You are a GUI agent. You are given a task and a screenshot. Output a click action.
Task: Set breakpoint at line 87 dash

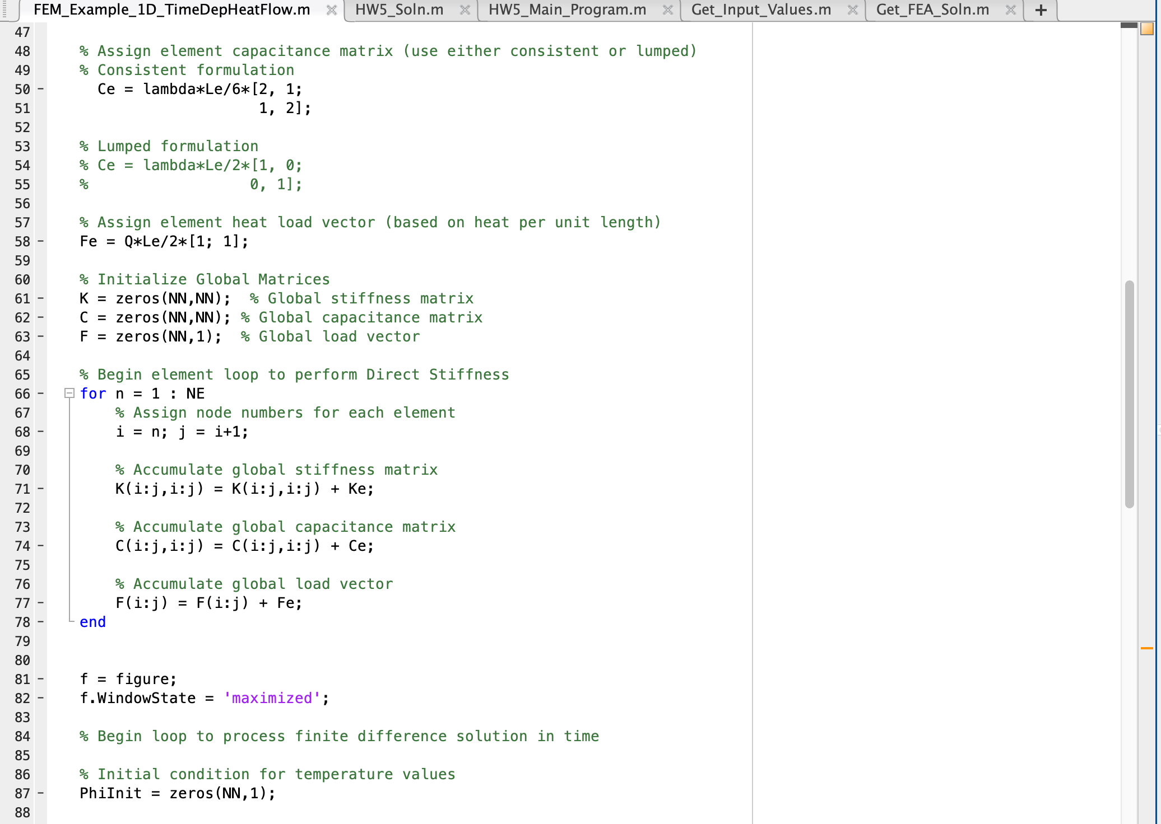coord(40,793)
